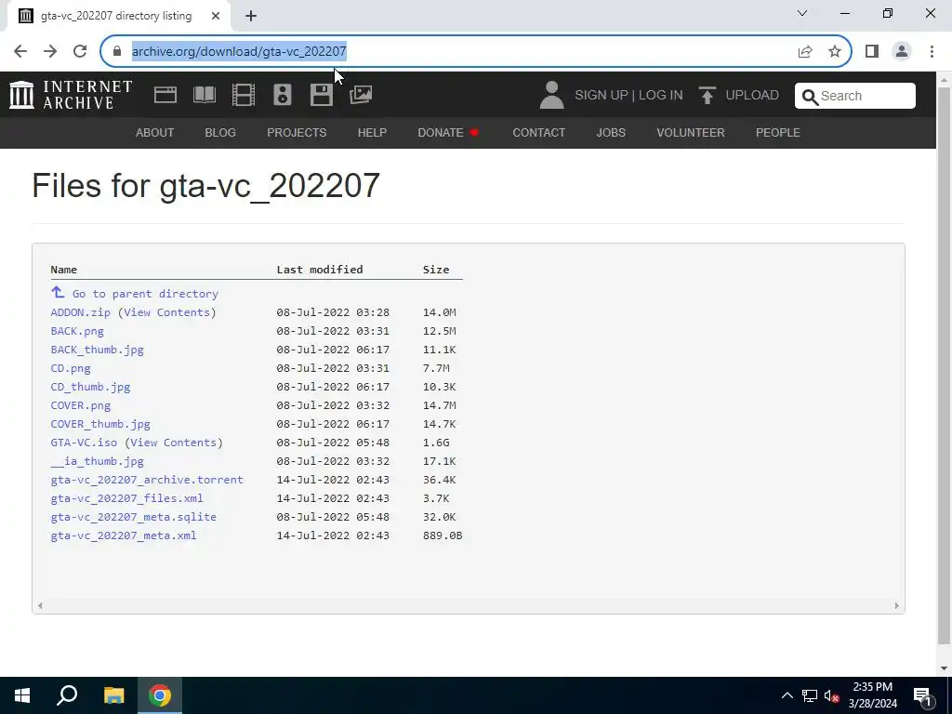Image resolution: width=952 pixels, height=714 pixels.
Task: Open the BLOG menu item
Action: pos(220,132)
